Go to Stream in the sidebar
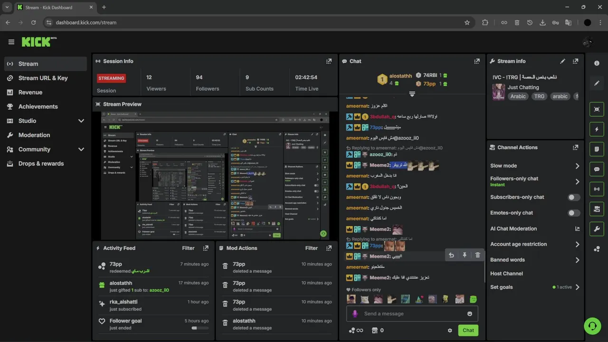The width and height of the screenshot is (608, 342). click(46, 64)
